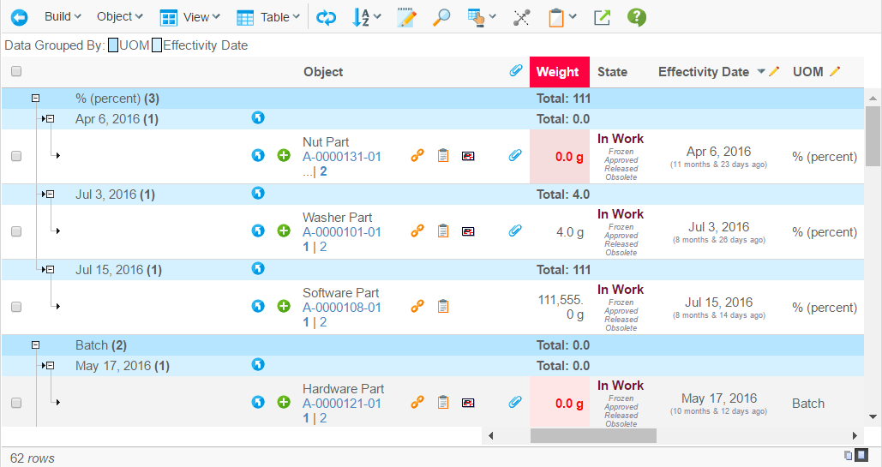Collapse the Jul 3, 2016 subgroup
882x467 pixels.
(x=50, y=195)
